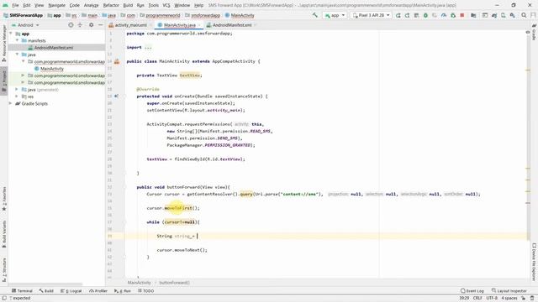Image resolution: width=538 pixels, height=302 pixels.
Task: Click the red Stop button in toolbar
Action: pos(462,15)
